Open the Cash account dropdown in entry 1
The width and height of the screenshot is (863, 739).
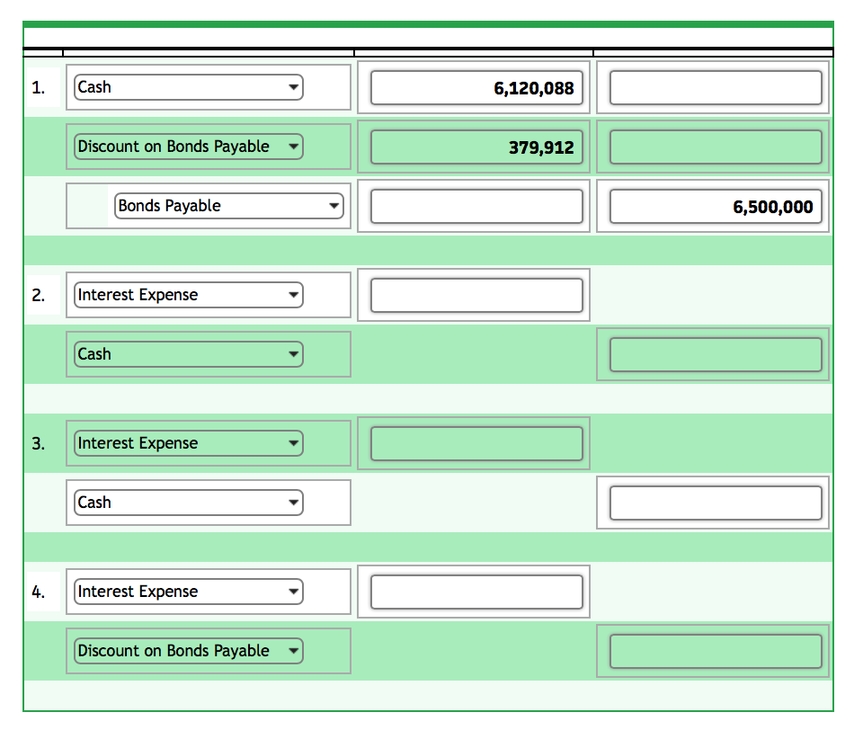[x=293, y=87]
